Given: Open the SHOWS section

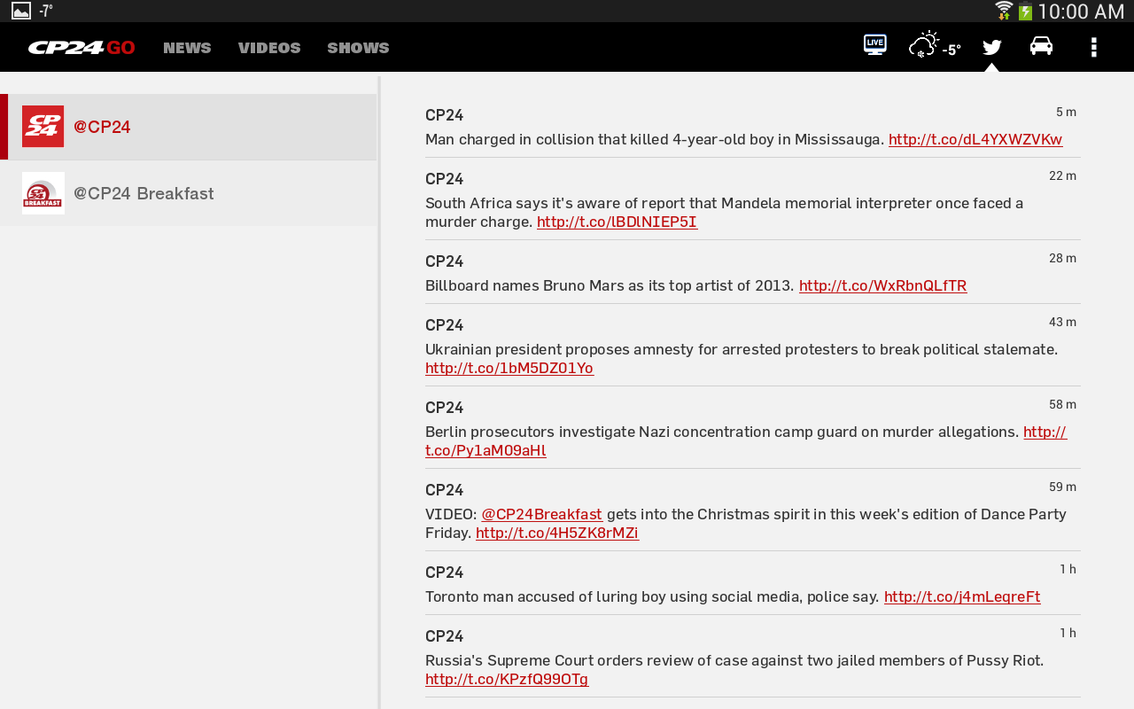Looking at the screenshot, I should coord(358,46).
